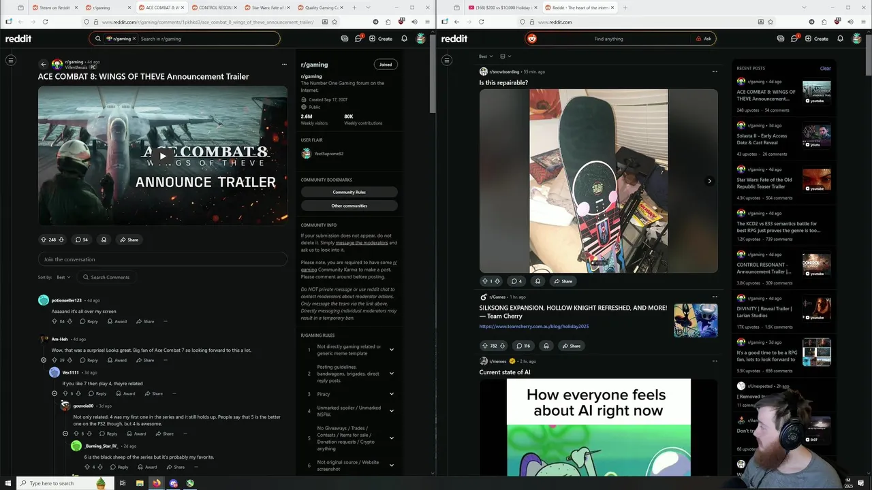Expand rule 4 'Unmarked spoiler / Unmarked NSFW'
Screen dimensions: 872x490
click(x=391, y=411)
